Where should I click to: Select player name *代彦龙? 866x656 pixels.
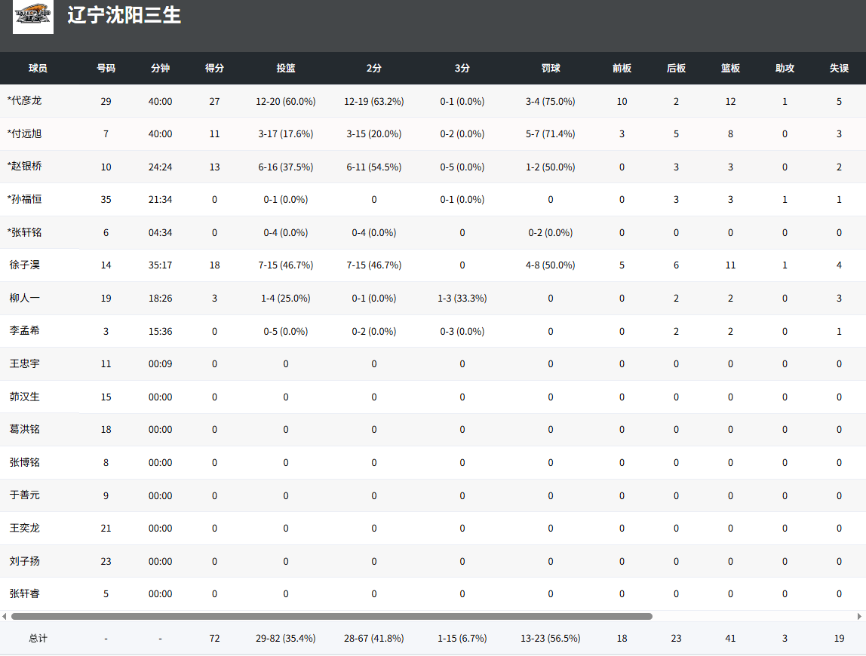tap(24, 100)
